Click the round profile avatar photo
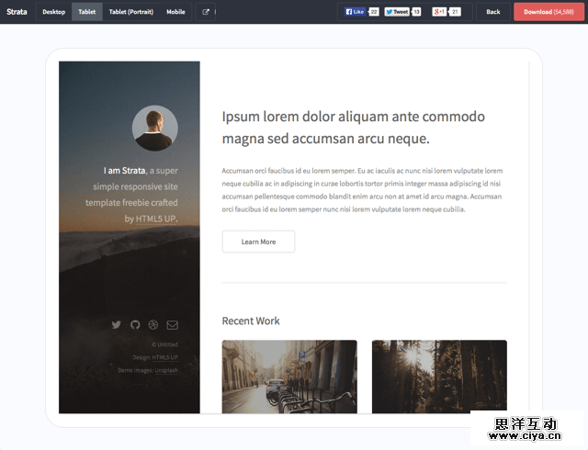Screen dimensions: 588x450 (x=155, y=128)
